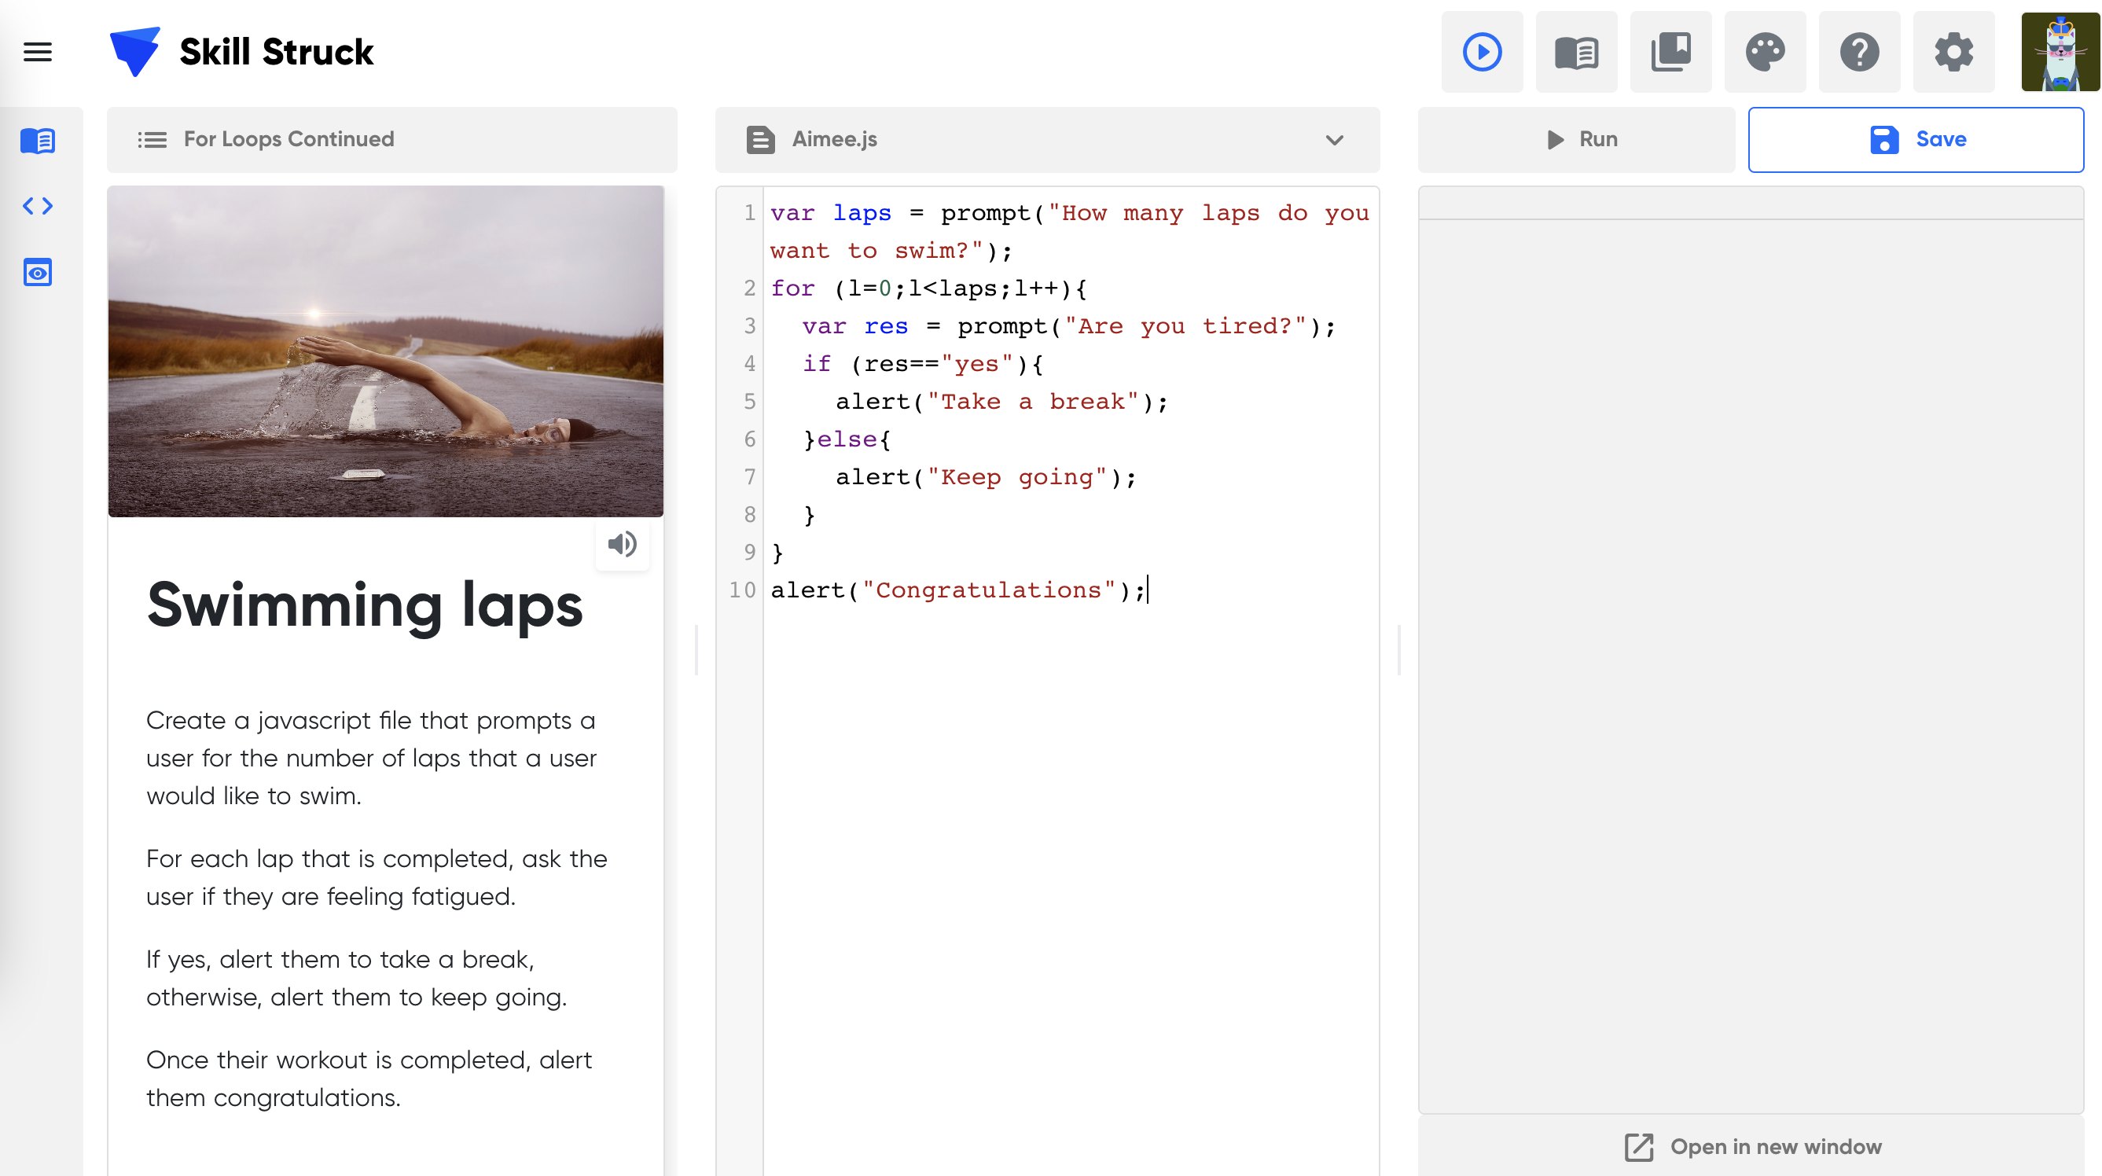Open the theme palette icon
This screenshot has width=2102, height=1176.
coord(1764,51)
